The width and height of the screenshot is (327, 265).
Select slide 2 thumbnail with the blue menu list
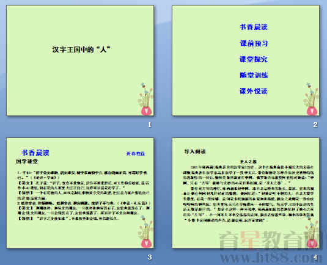tap(246, 60)
